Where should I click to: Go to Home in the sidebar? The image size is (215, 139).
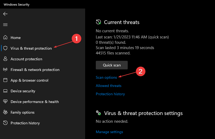pos(15,38)
